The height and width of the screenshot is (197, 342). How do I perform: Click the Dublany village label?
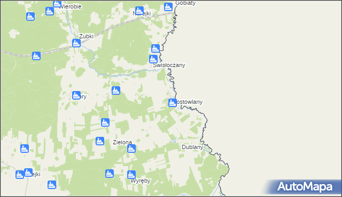(192, 147)
